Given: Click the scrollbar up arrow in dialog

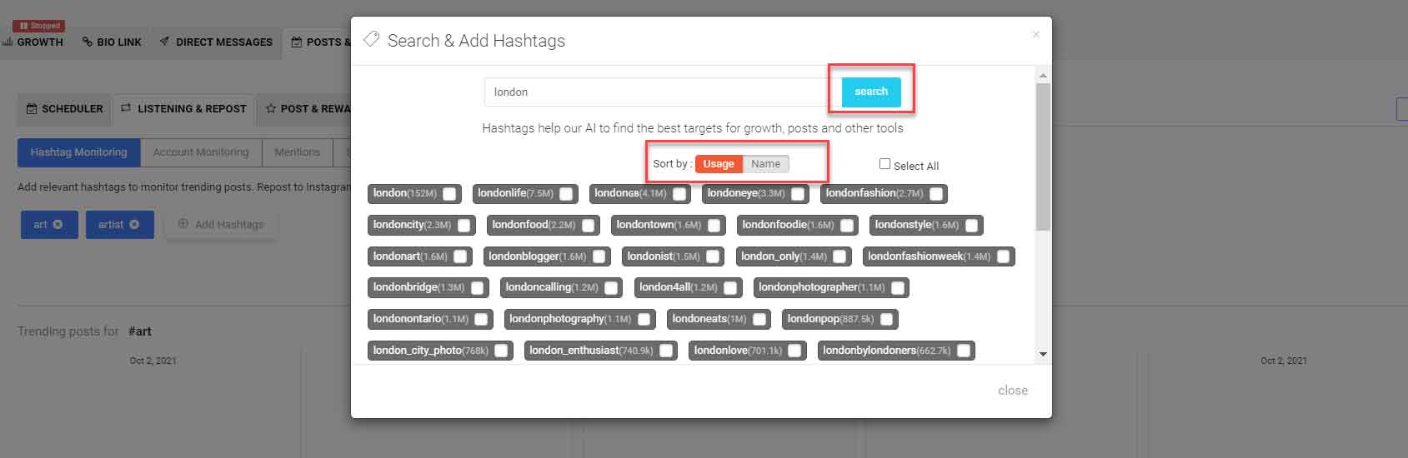Looking at the screenshot, I should point(1043,76).
